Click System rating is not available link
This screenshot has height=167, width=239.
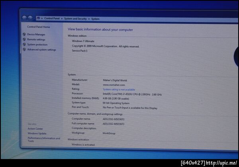[x=119, y=89]
